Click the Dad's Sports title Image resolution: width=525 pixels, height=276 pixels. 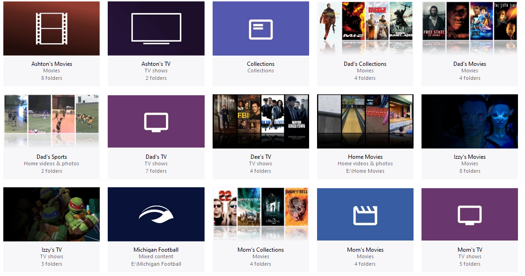coord(52,157)
